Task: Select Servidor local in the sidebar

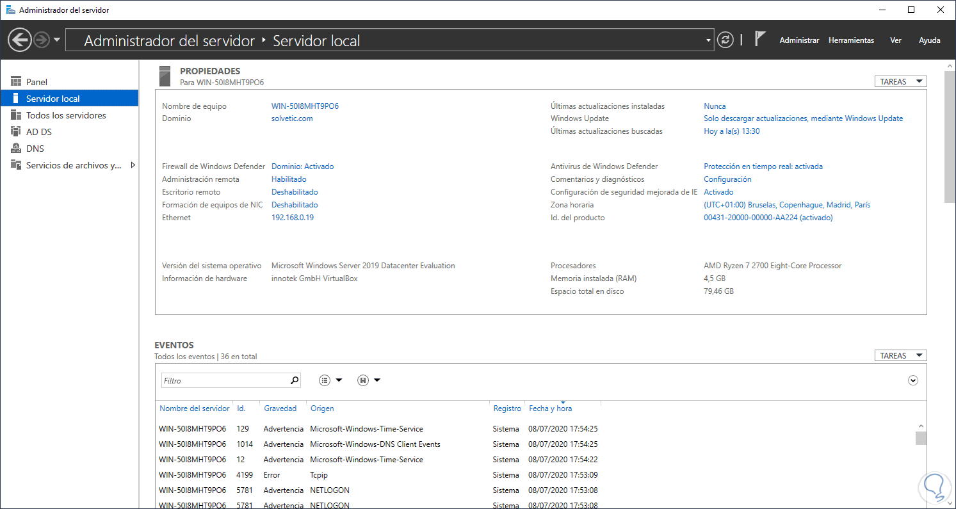Action: coord(69,99)
